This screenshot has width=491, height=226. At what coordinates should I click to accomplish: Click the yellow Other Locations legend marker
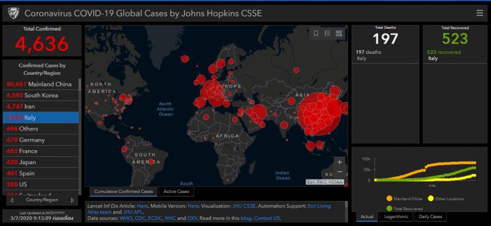[x=431, y=198]
